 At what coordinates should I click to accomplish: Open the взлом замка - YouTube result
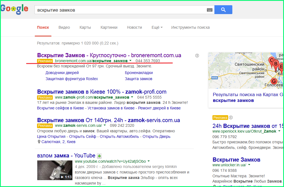[66, 156]
